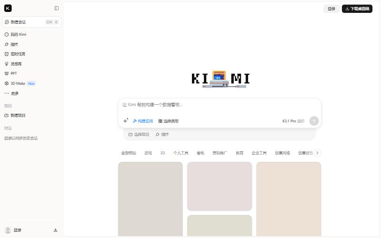Select the 看板 template tab
Image resolution: width=381 pixels, height=238 pixels.
(x=201, y=153)
